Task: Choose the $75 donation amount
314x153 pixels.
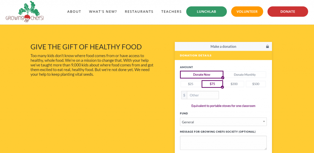Action: [x=212, y=84]
